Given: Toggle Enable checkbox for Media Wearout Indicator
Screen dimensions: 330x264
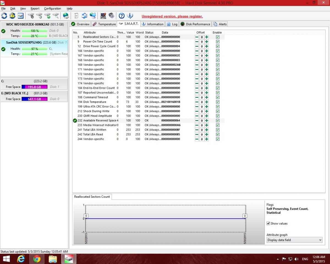Looking at the screenshot, I should pos(218,125).
